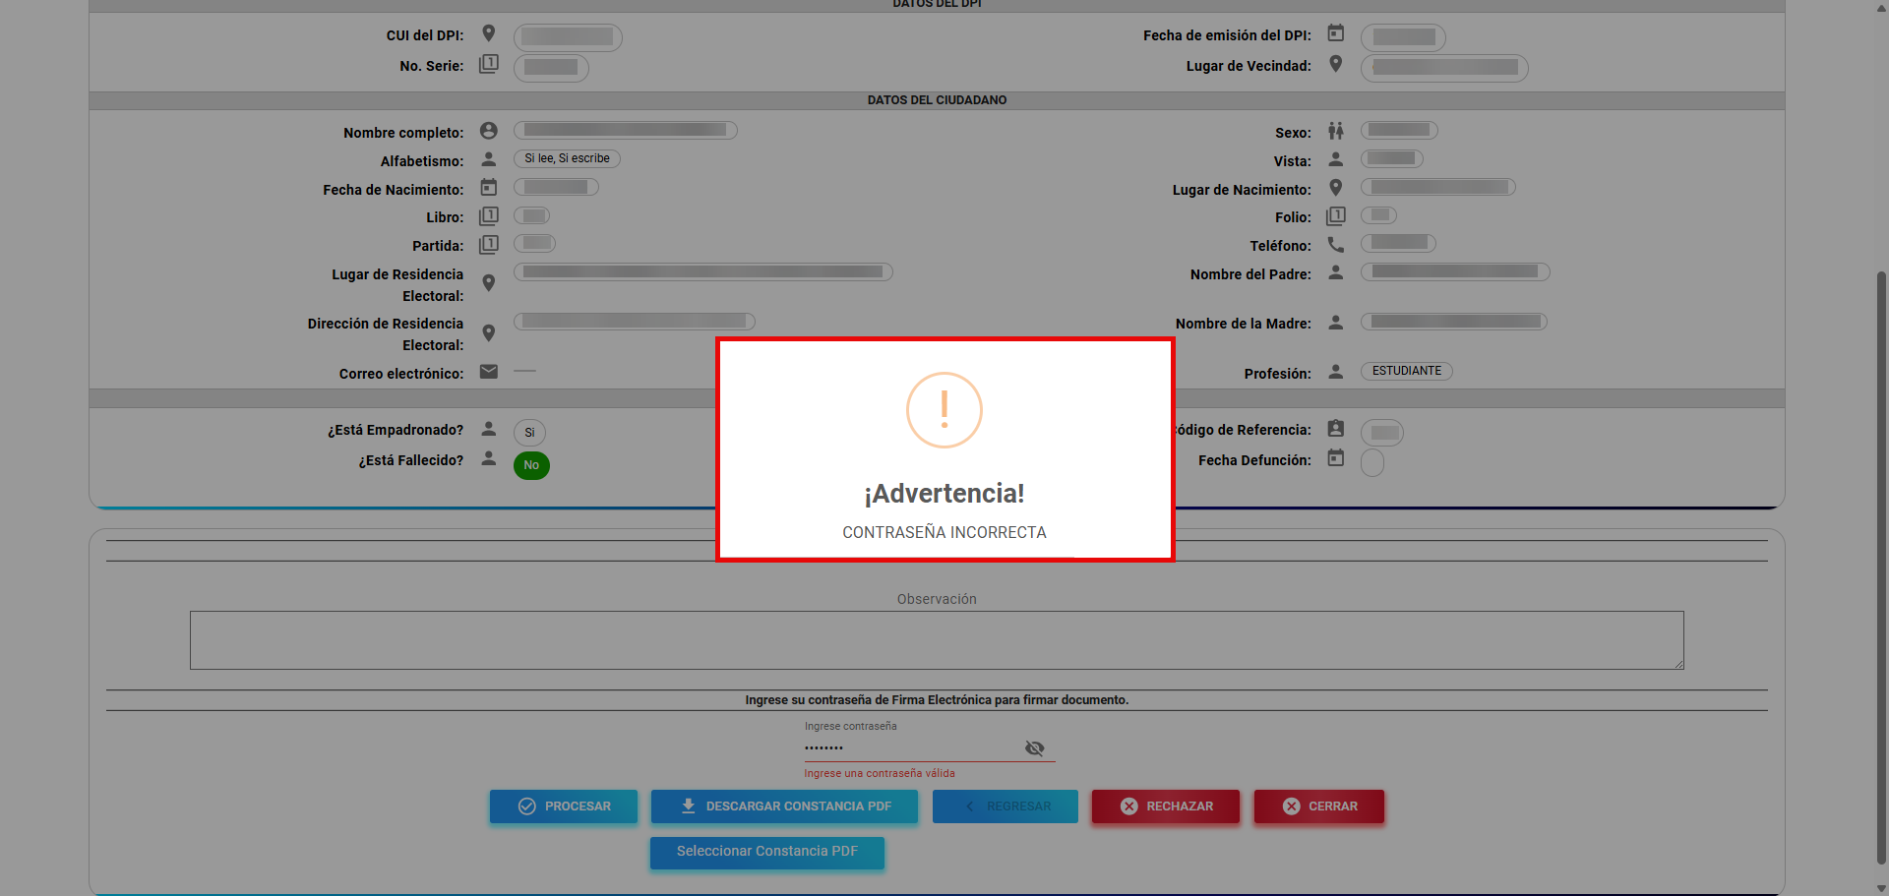Viewport: 1889px width, 896px height.
Task: Click Seleccionar Constancia PDF
Action: 766,852
